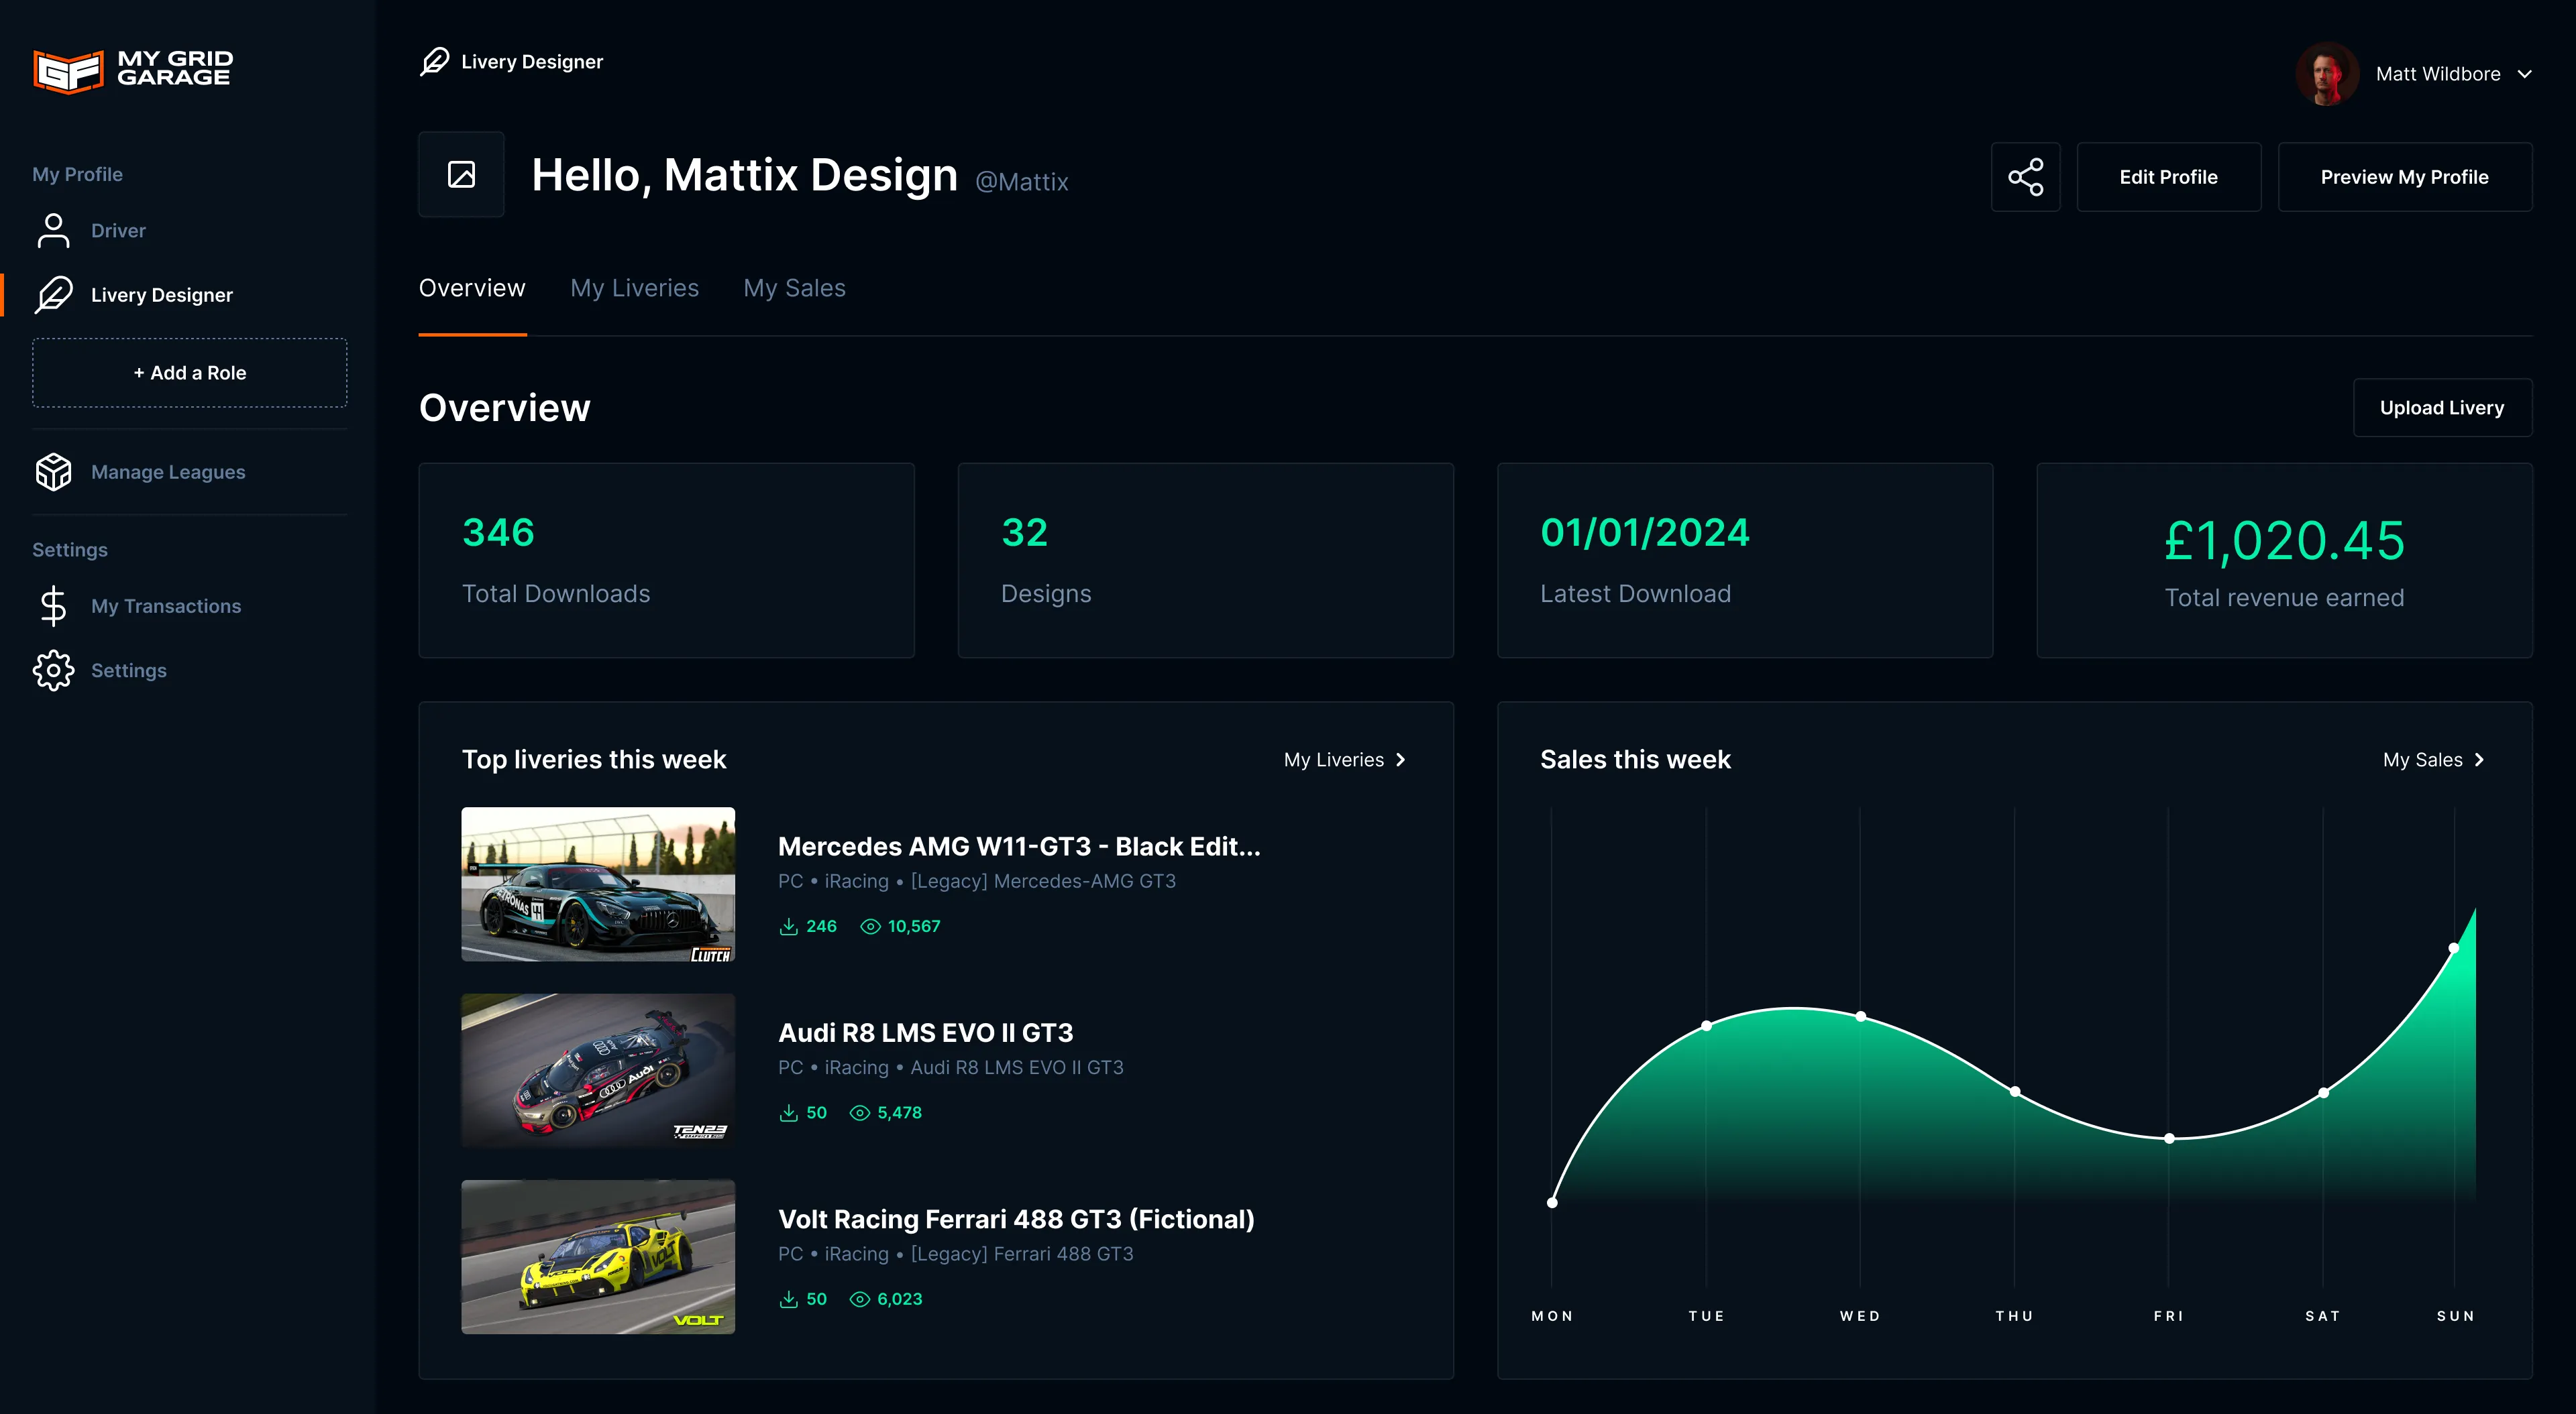Click the download icon under Mercedes AMG livery
This screenshot has width=2576, height=1414.
click(789, 925)
